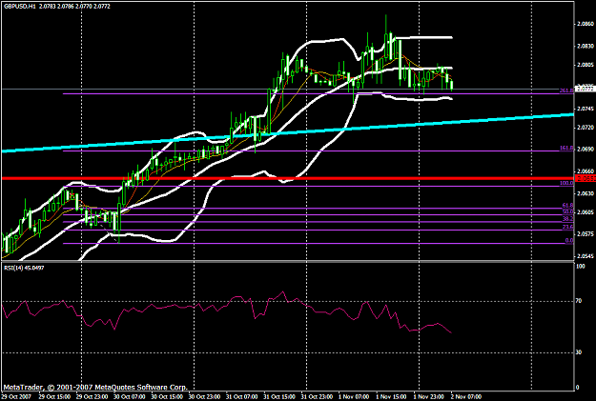Image resolution: width=596 pixels, height=401 pixels.
Task: Select the 161.8 Fibonacci level label
Action: coord(566,148)
